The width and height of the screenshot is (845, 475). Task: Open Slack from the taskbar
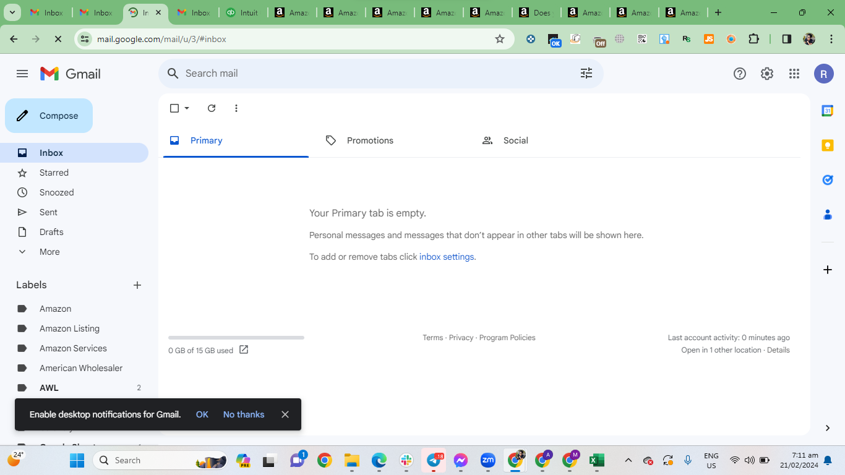(x=406, y=460)
